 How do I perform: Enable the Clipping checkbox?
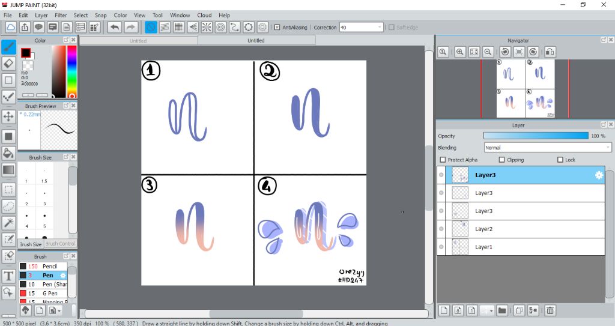pos(501,160)
